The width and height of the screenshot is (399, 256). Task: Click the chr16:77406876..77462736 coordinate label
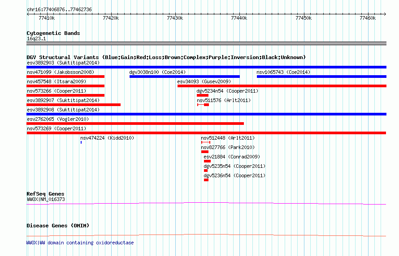[x=59, y=10]
